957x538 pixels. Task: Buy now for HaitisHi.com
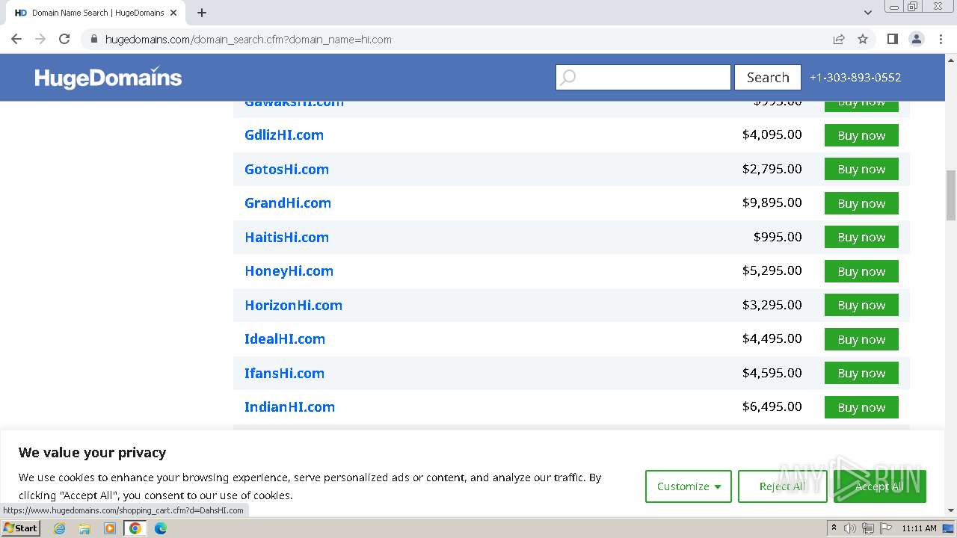click(861, 237)
